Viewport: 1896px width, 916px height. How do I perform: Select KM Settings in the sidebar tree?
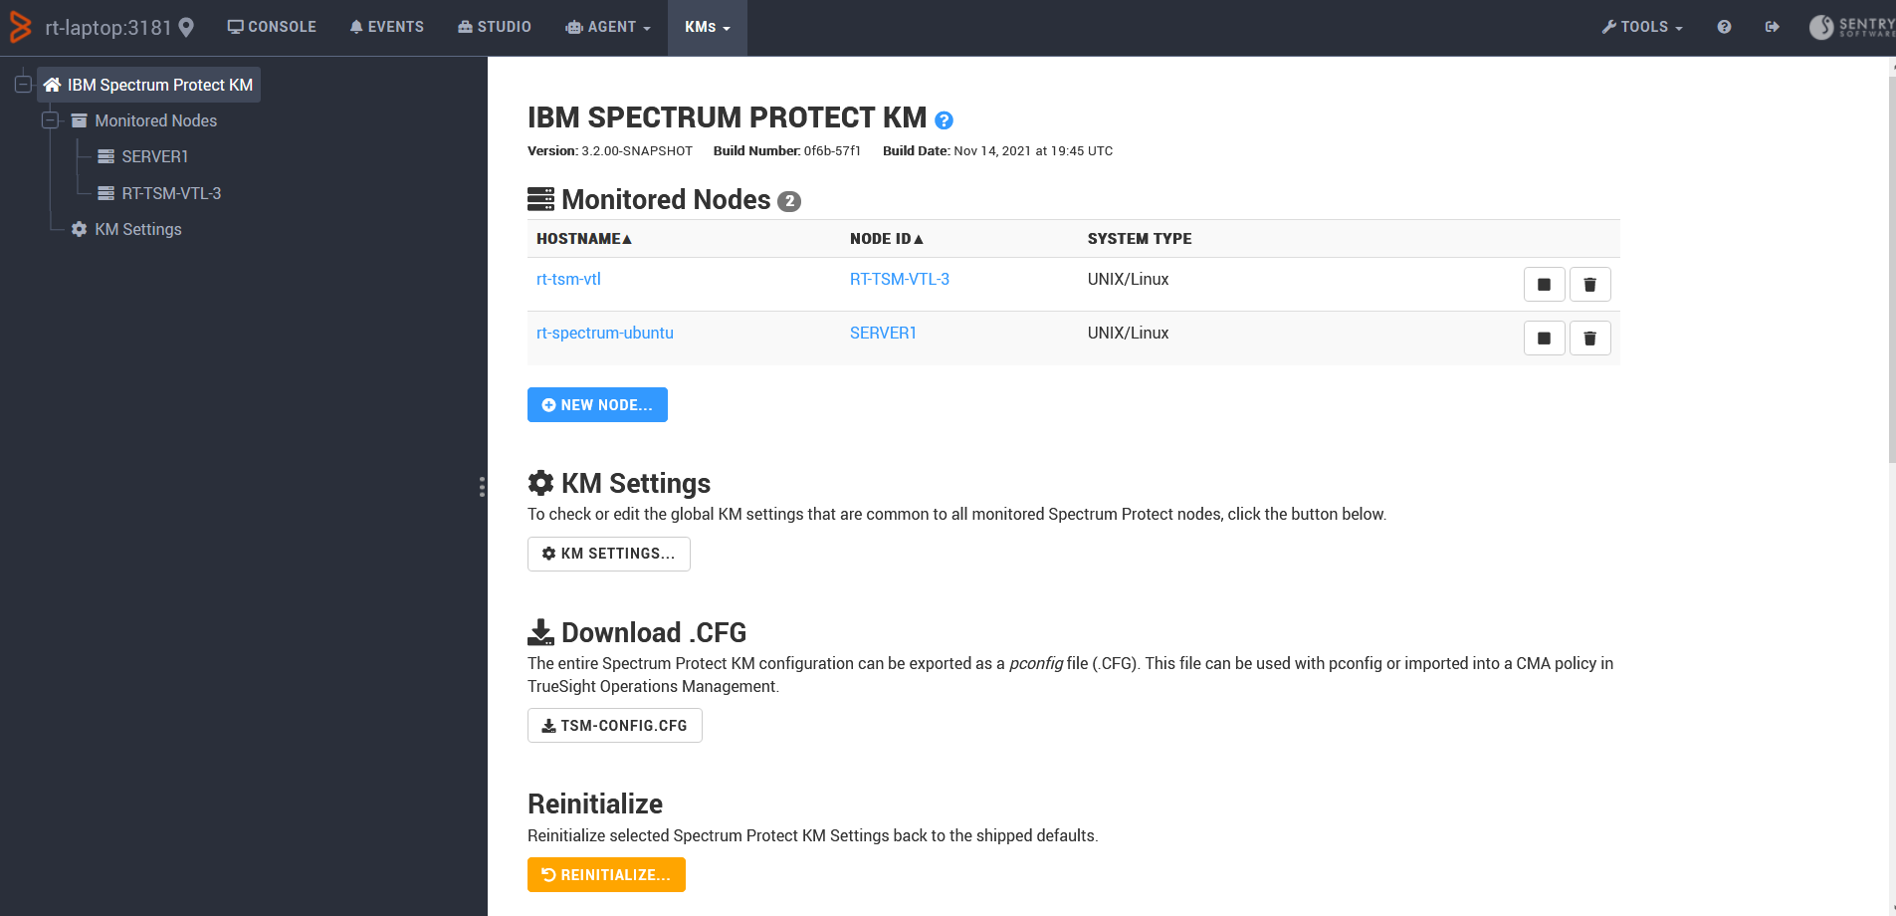pyautogui.click(x=136, y=229)
